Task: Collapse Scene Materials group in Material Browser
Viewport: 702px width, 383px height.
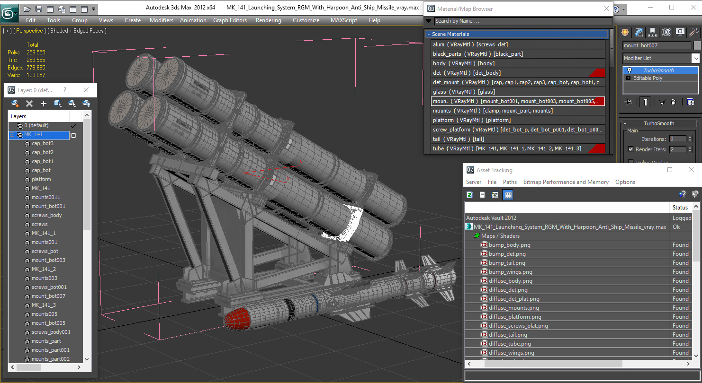Action: tap(428, 34)
